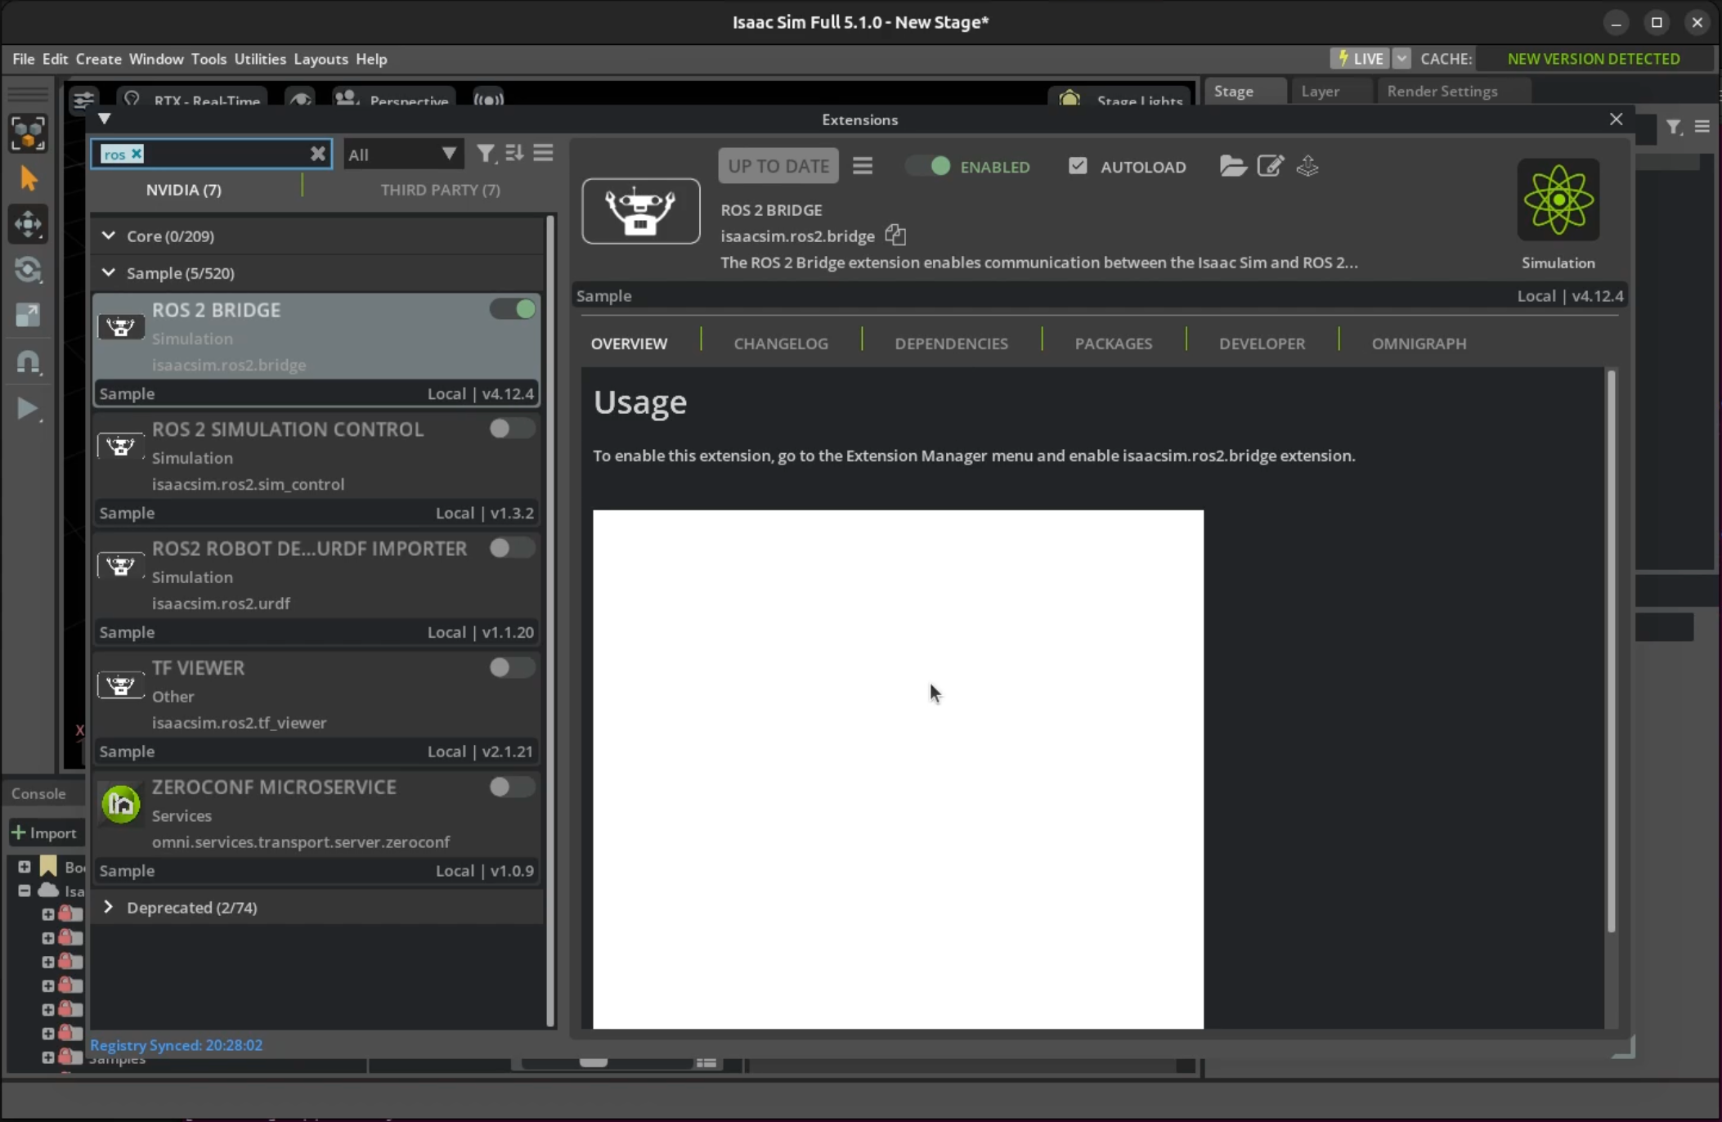
Task: Switch to the CHANGELOG tab
Action: (x=780, y=343)
